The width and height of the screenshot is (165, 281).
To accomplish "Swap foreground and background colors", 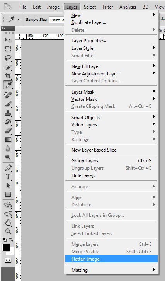I will pos(11,240).
